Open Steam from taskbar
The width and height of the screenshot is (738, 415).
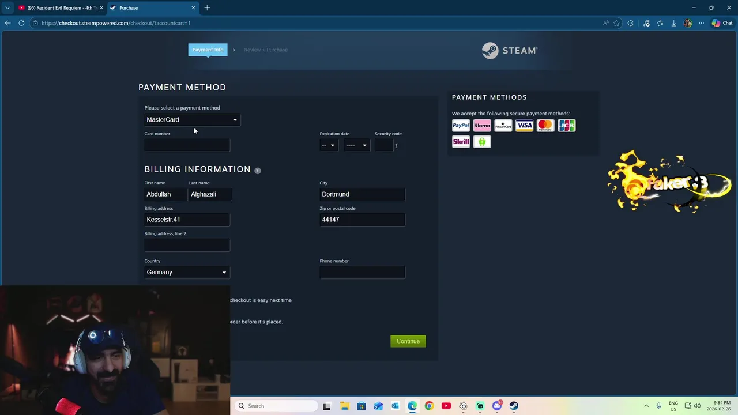click(x=514, y=406)
